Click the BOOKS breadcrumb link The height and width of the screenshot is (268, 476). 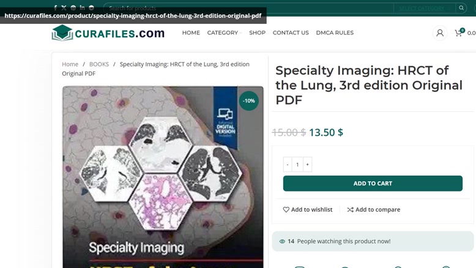(99, 64)
